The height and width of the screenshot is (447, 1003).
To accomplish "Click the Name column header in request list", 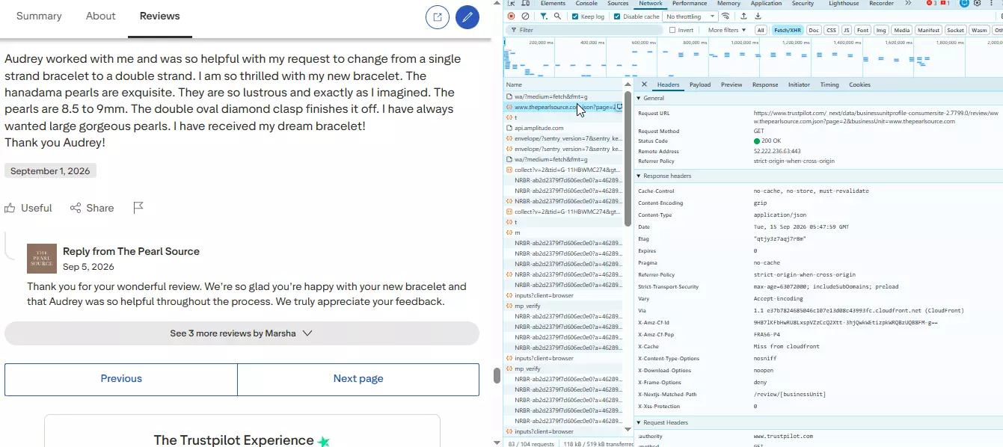I will point(564,84).
